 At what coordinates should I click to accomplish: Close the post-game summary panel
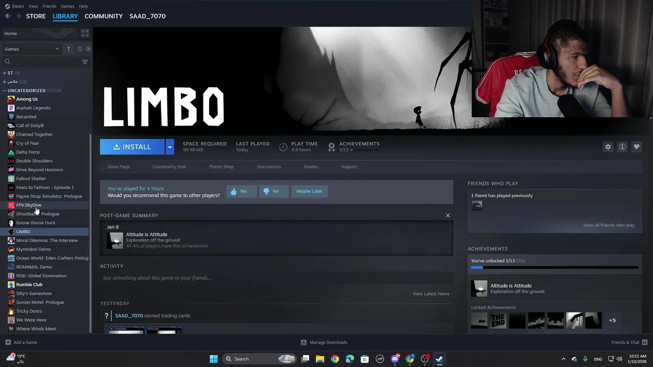point(448,216)
